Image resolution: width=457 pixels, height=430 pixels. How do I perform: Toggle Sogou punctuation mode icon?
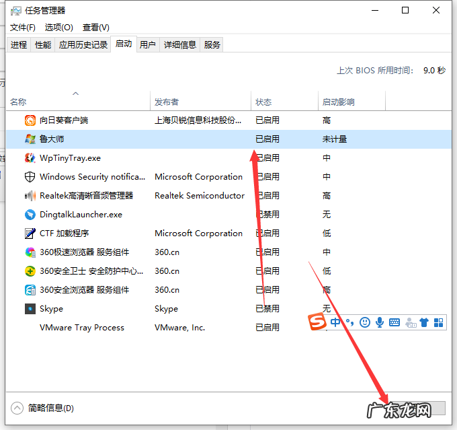[349, 322]
